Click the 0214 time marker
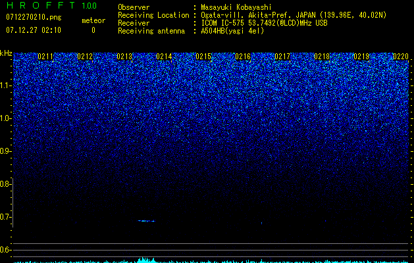The image size is (414, 263). click(x=164, y=57)
